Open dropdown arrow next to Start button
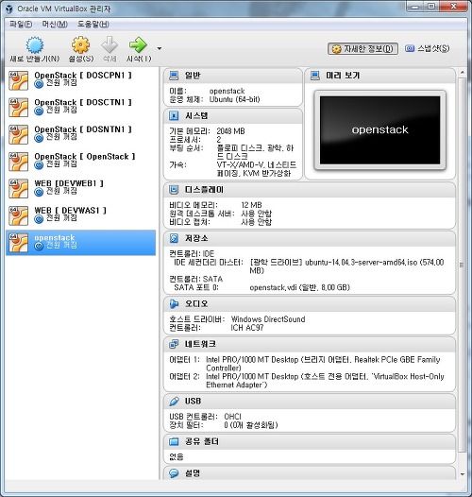Viewport: 472px width, 497px height. pos(160,48)
